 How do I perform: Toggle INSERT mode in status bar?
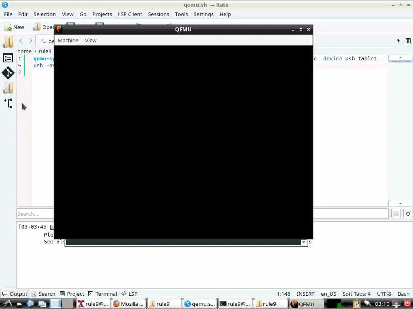click(306, 294)
